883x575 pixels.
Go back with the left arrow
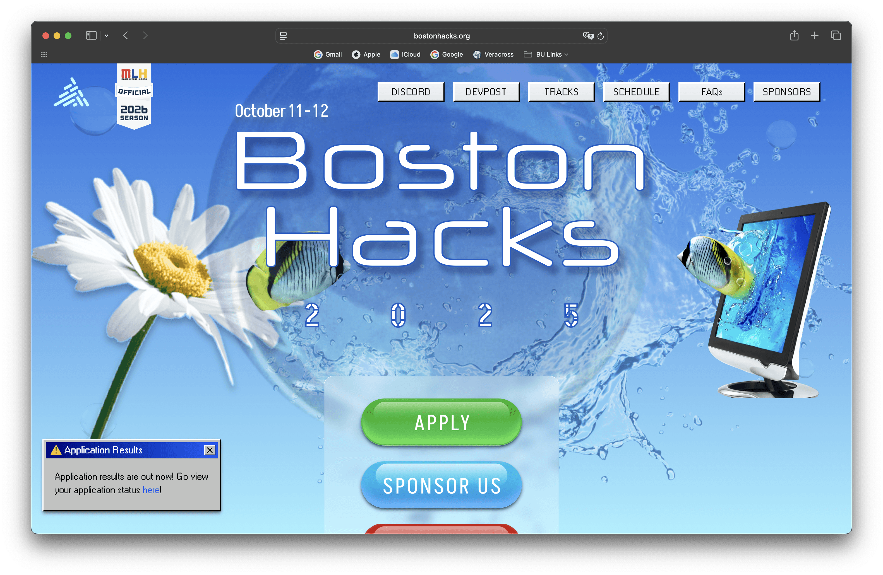(126, 36)
